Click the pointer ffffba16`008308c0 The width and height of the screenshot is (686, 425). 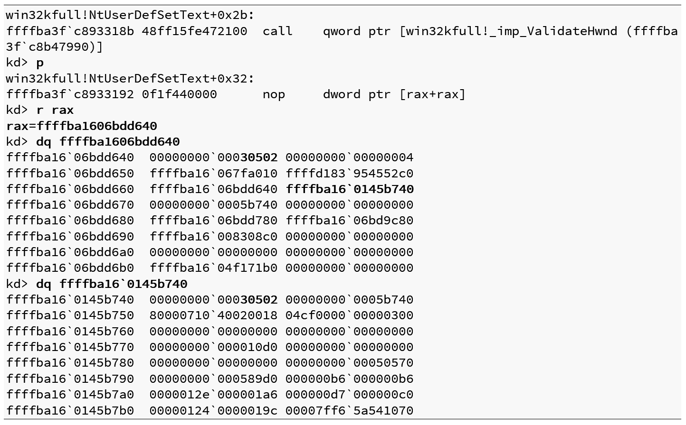(x=213, y=236)
